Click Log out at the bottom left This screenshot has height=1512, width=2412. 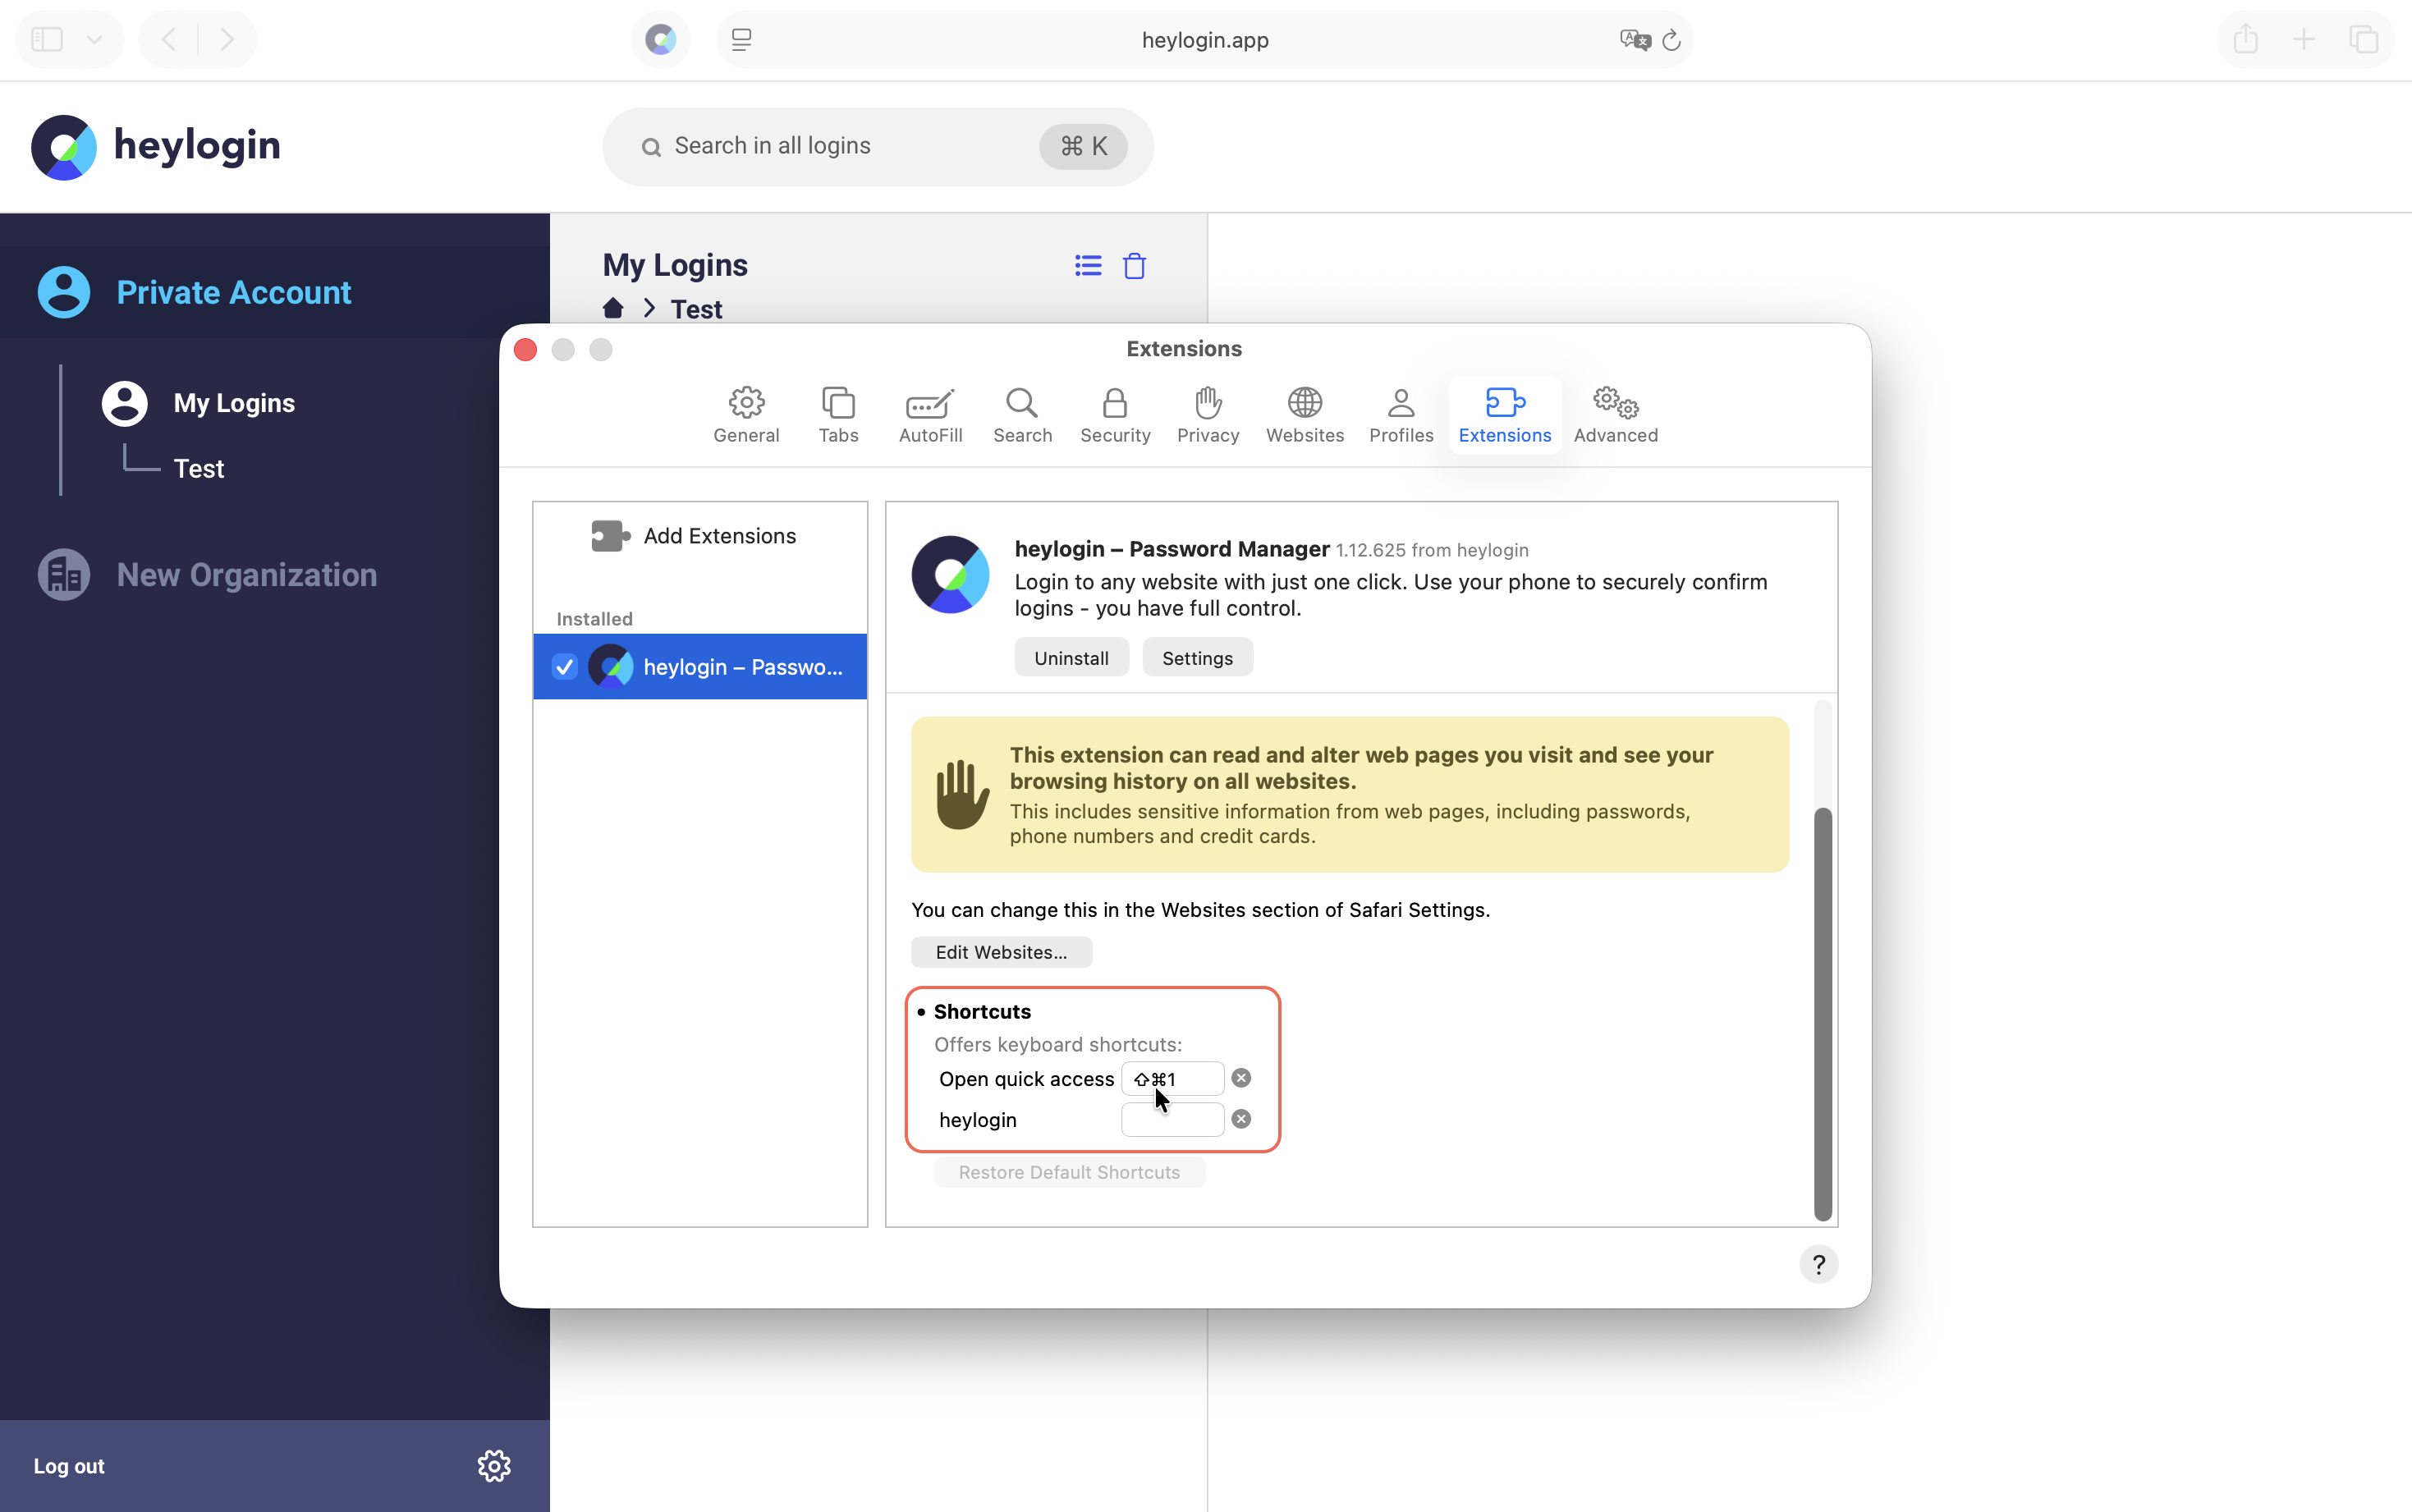pyautogui.click(x=69, y=1466)
